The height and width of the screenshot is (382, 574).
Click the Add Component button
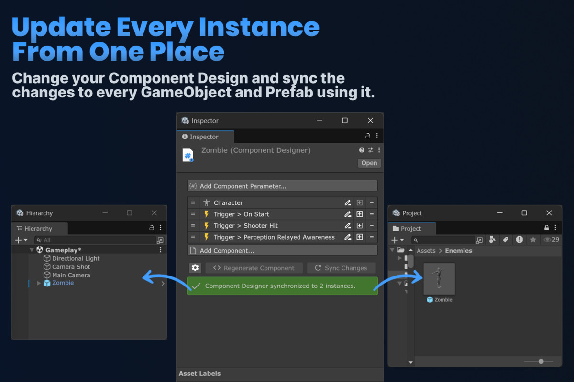click(282, 250)
